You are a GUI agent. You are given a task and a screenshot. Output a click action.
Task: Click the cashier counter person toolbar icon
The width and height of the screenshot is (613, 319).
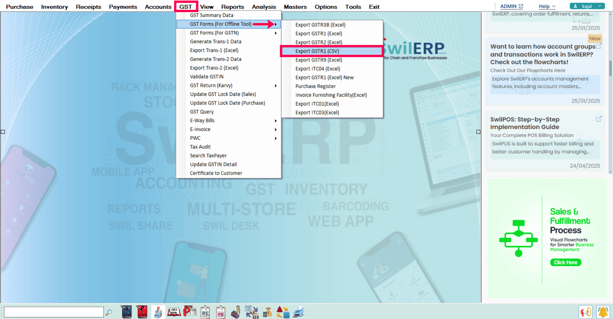(236, 312)
